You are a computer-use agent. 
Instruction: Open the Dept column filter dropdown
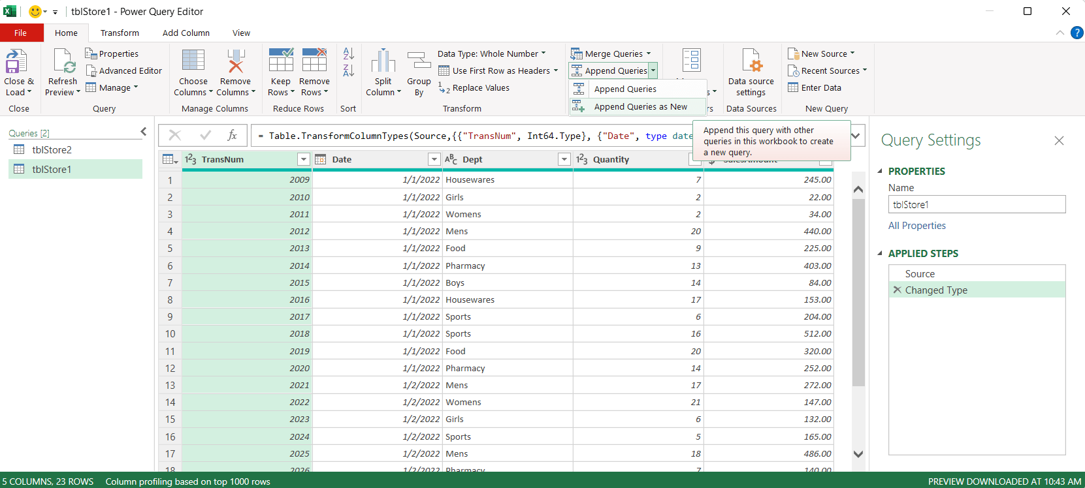click(564, 159)
